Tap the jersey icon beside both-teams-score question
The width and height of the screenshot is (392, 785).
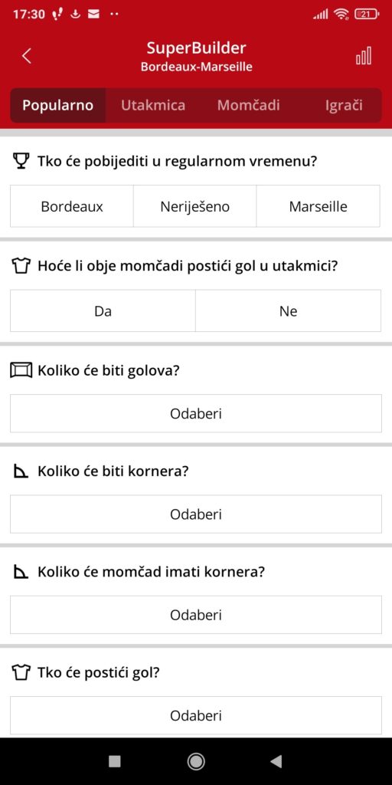point(21,266)
